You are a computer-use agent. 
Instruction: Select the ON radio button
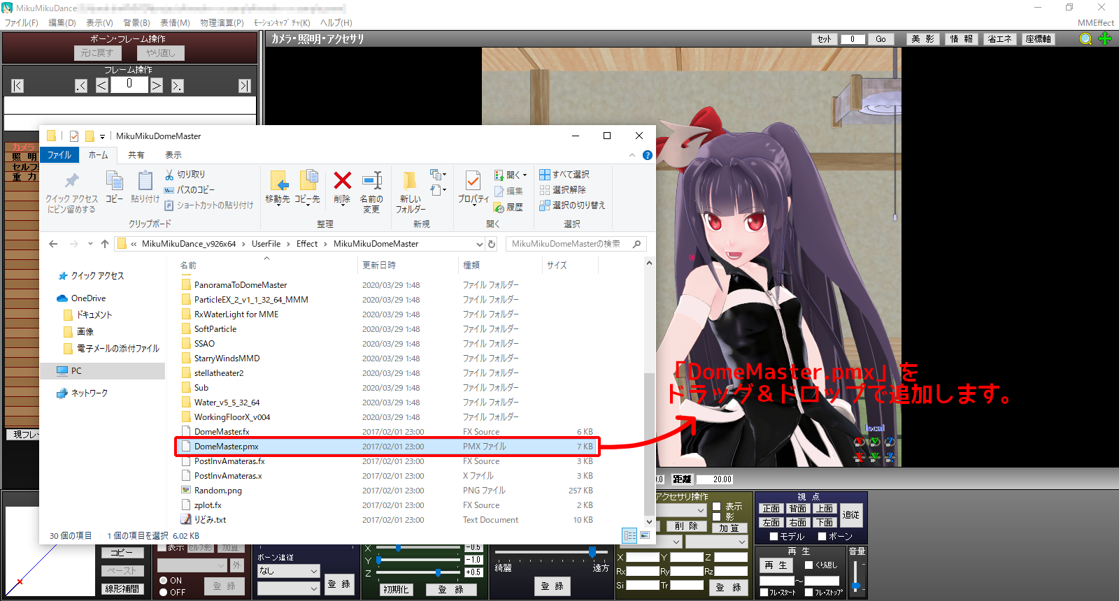point(163,581)
